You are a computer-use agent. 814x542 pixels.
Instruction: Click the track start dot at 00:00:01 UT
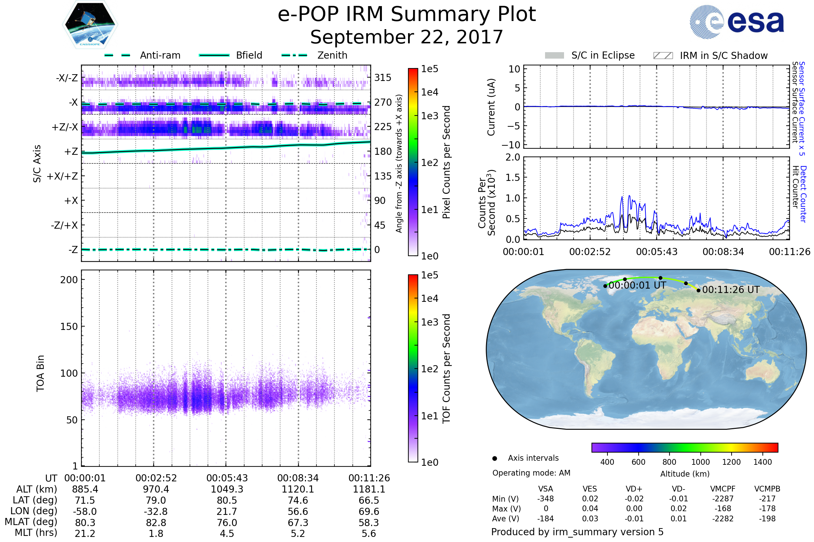pyautogui.click(x=605, y=286)
